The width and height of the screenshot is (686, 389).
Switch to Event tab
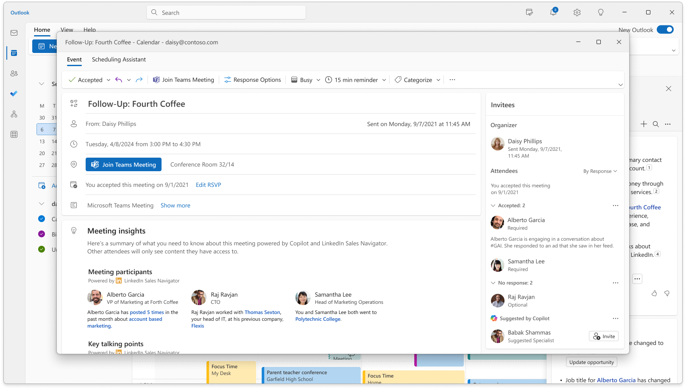click(74, 59)
